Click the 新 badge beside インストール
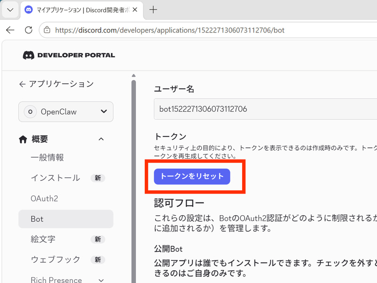Image resolution: width=377 pixels, height=283 pixels. click(x=98, y=178)
